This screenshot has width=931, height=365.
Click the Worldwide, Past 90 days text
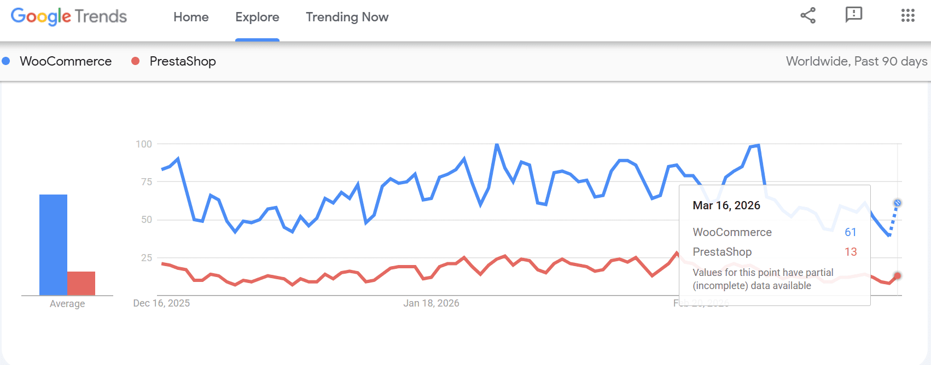click(856, 61)
